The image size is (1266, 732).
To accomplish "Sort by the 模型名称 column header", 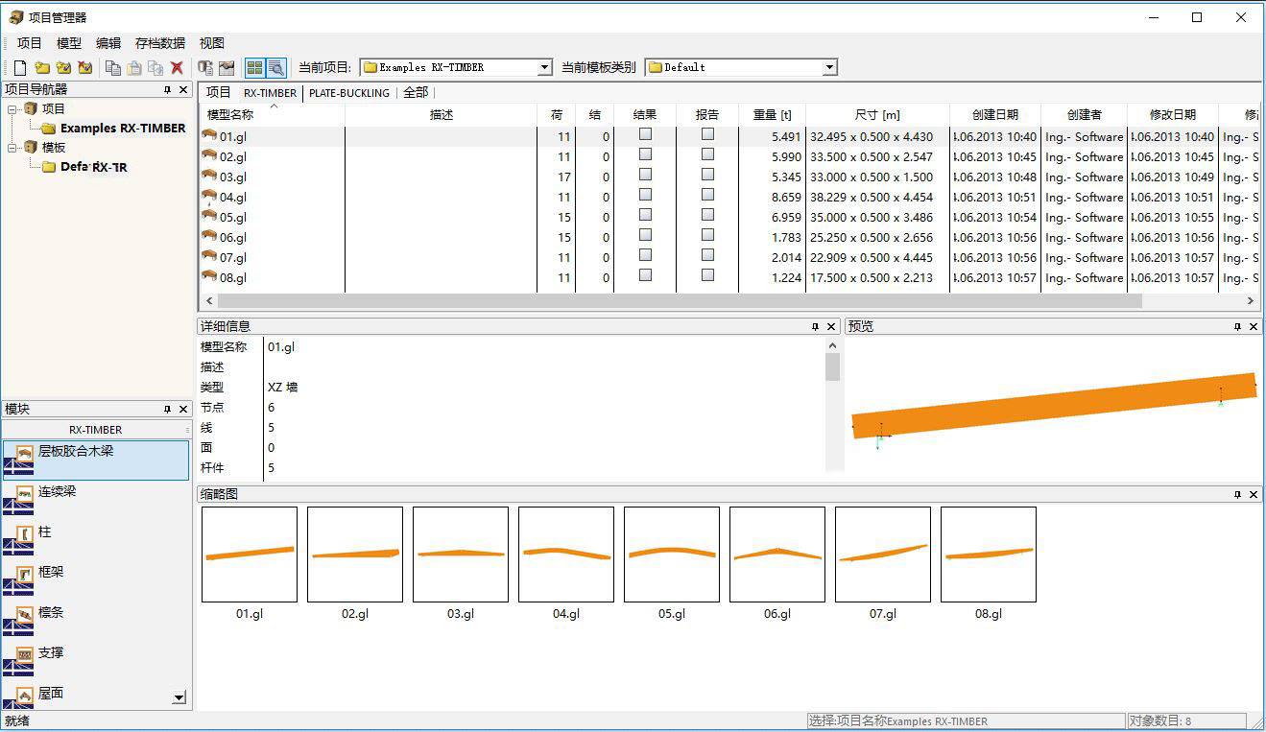I will point(230,115).
